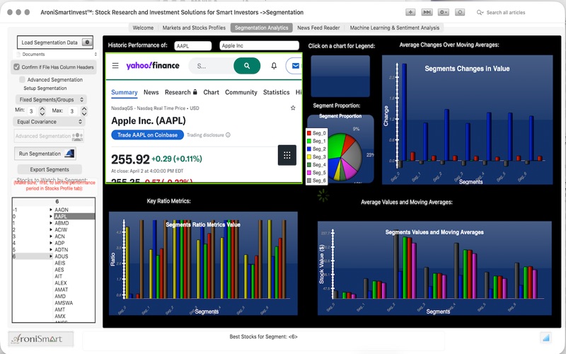Click Seg_0 red legend swatch
Viewport: 566px width, 354px height.
pyautogui.click(x=309, y=133)
